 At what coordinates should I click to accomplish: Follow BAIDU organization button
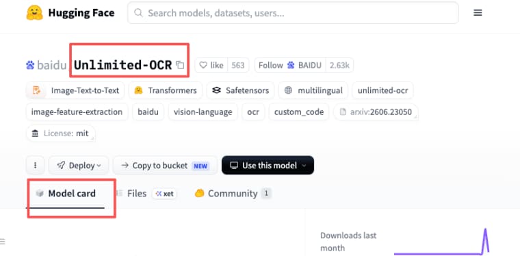pyautogui.click(x=290, y=65)
